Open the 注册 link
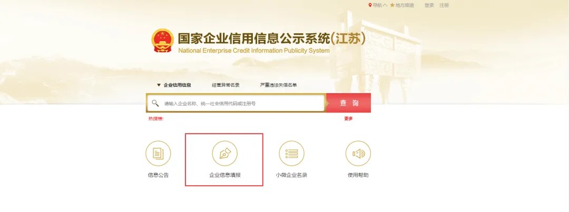This screenshot has width=569, height=212. (x=444, y=5)
